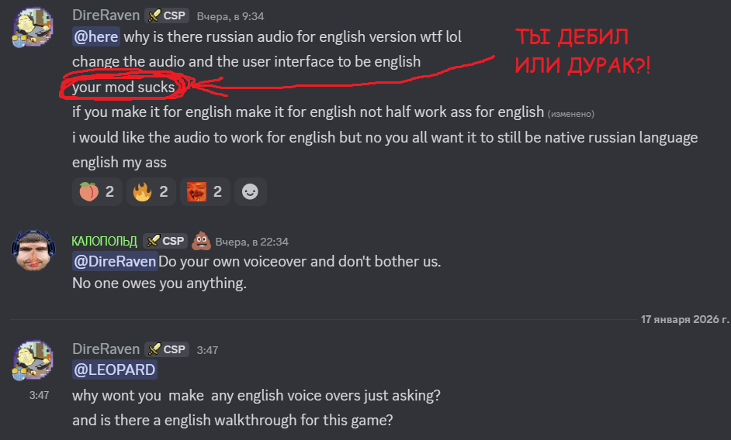Click the 'Вчера, в 9:34' timestamp

[x=230, y=16]
